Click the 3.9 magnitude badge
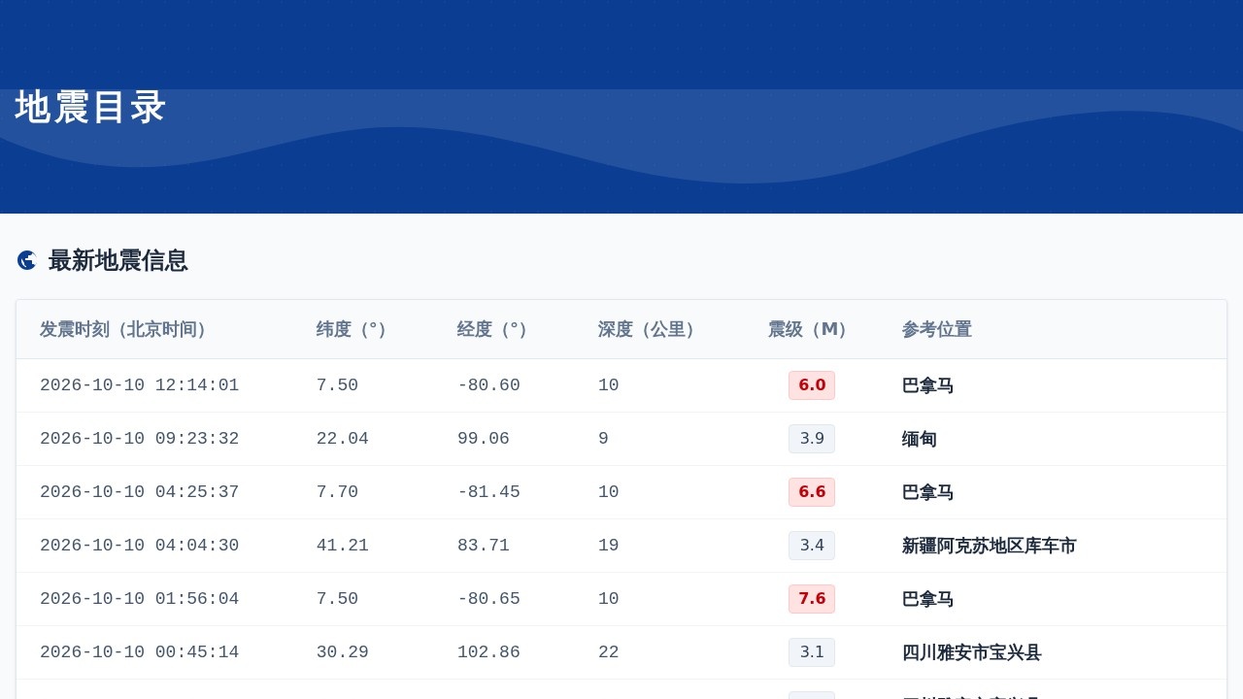 pos(812,439)
